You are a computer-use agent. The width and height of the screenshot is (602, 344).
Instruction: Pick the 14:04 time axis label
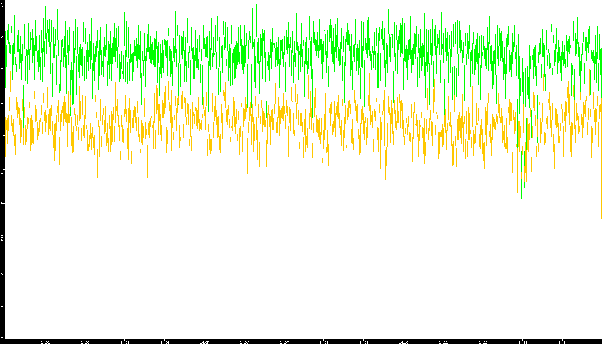pyautogui.click(x=165, y=342)
